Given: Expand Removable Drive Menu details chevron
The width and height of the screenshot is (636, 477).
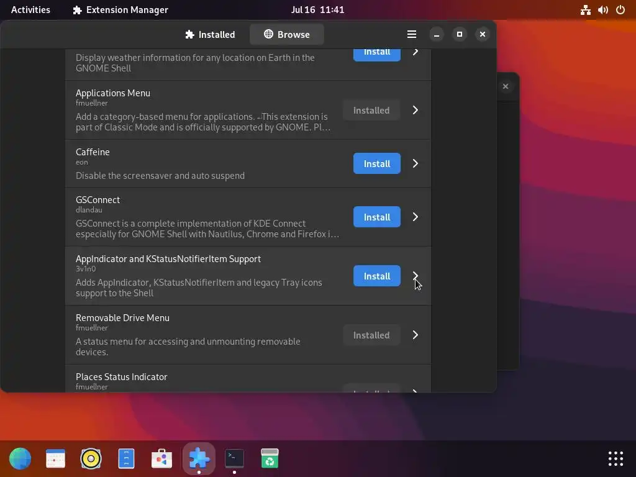Looking at the screenshot, I should coord(416,335).
